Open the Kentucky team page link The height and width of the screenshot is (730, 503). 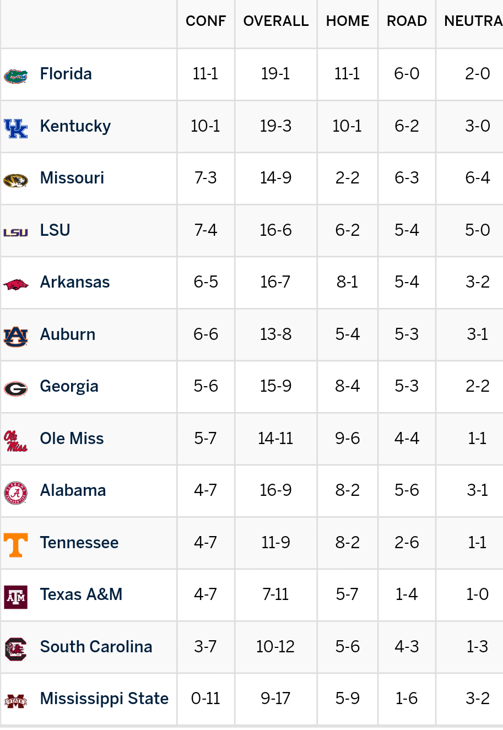[75, 126]
